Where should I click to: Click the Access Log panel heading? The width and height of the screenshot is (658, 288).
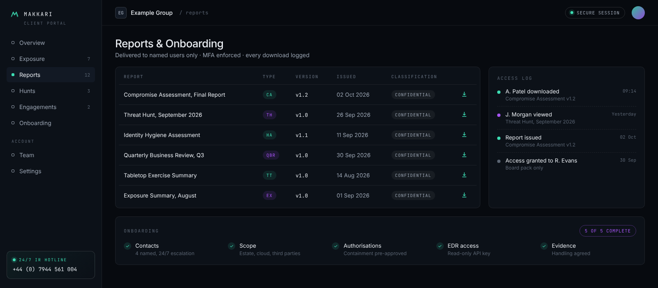click(514, 78)
